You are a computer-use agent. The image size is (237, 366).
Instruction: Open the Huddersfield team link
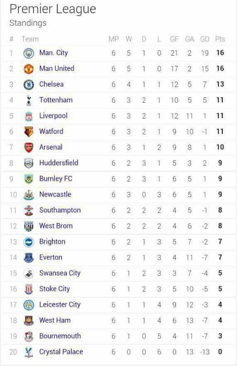pyautogui.click(x=59, y=163)
